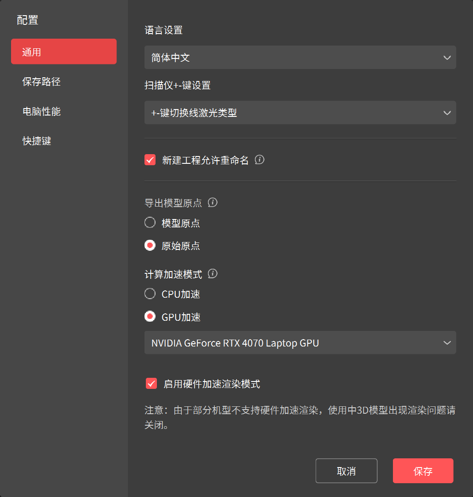Click info icon next to 计算加速模式
The height and width of the screenshot is (497, 473).
click(x=213, y=274)
